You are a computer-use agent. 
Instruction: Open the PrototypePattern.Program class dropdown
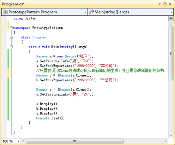point(86,12)
